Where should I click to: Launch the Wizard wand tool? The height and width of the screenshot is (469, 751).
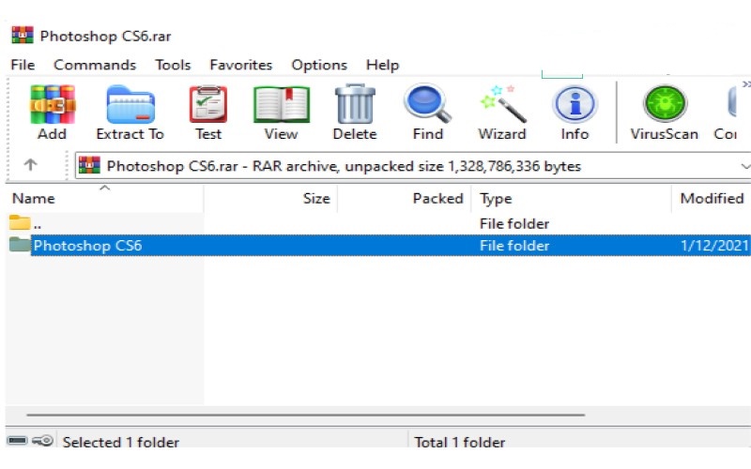pyautogui.click(x=502, y=103)
